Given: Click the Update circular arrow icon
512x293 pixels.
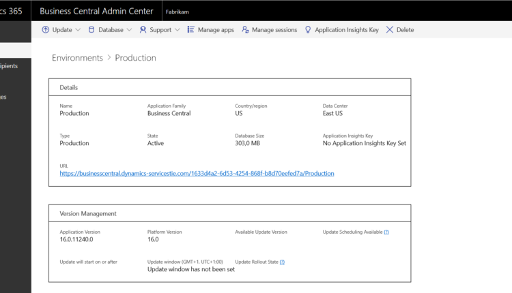Looking at the screenshot, I should coord(46,30).
